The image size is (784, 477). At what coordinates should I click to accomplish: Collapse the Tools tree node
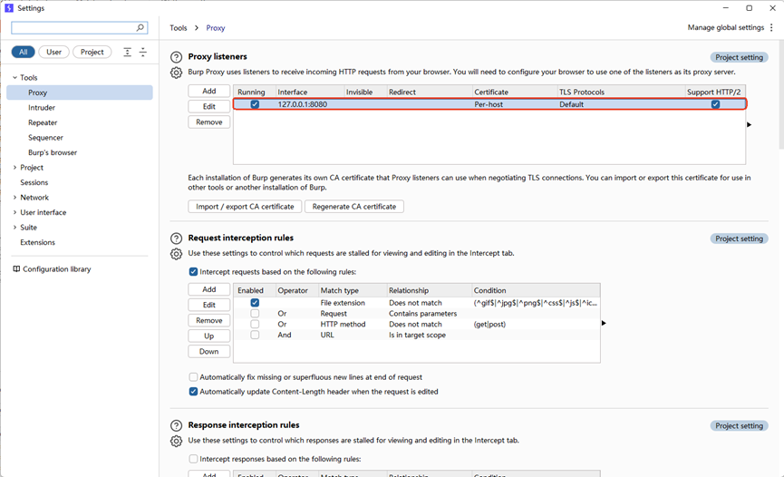(15, 78)
